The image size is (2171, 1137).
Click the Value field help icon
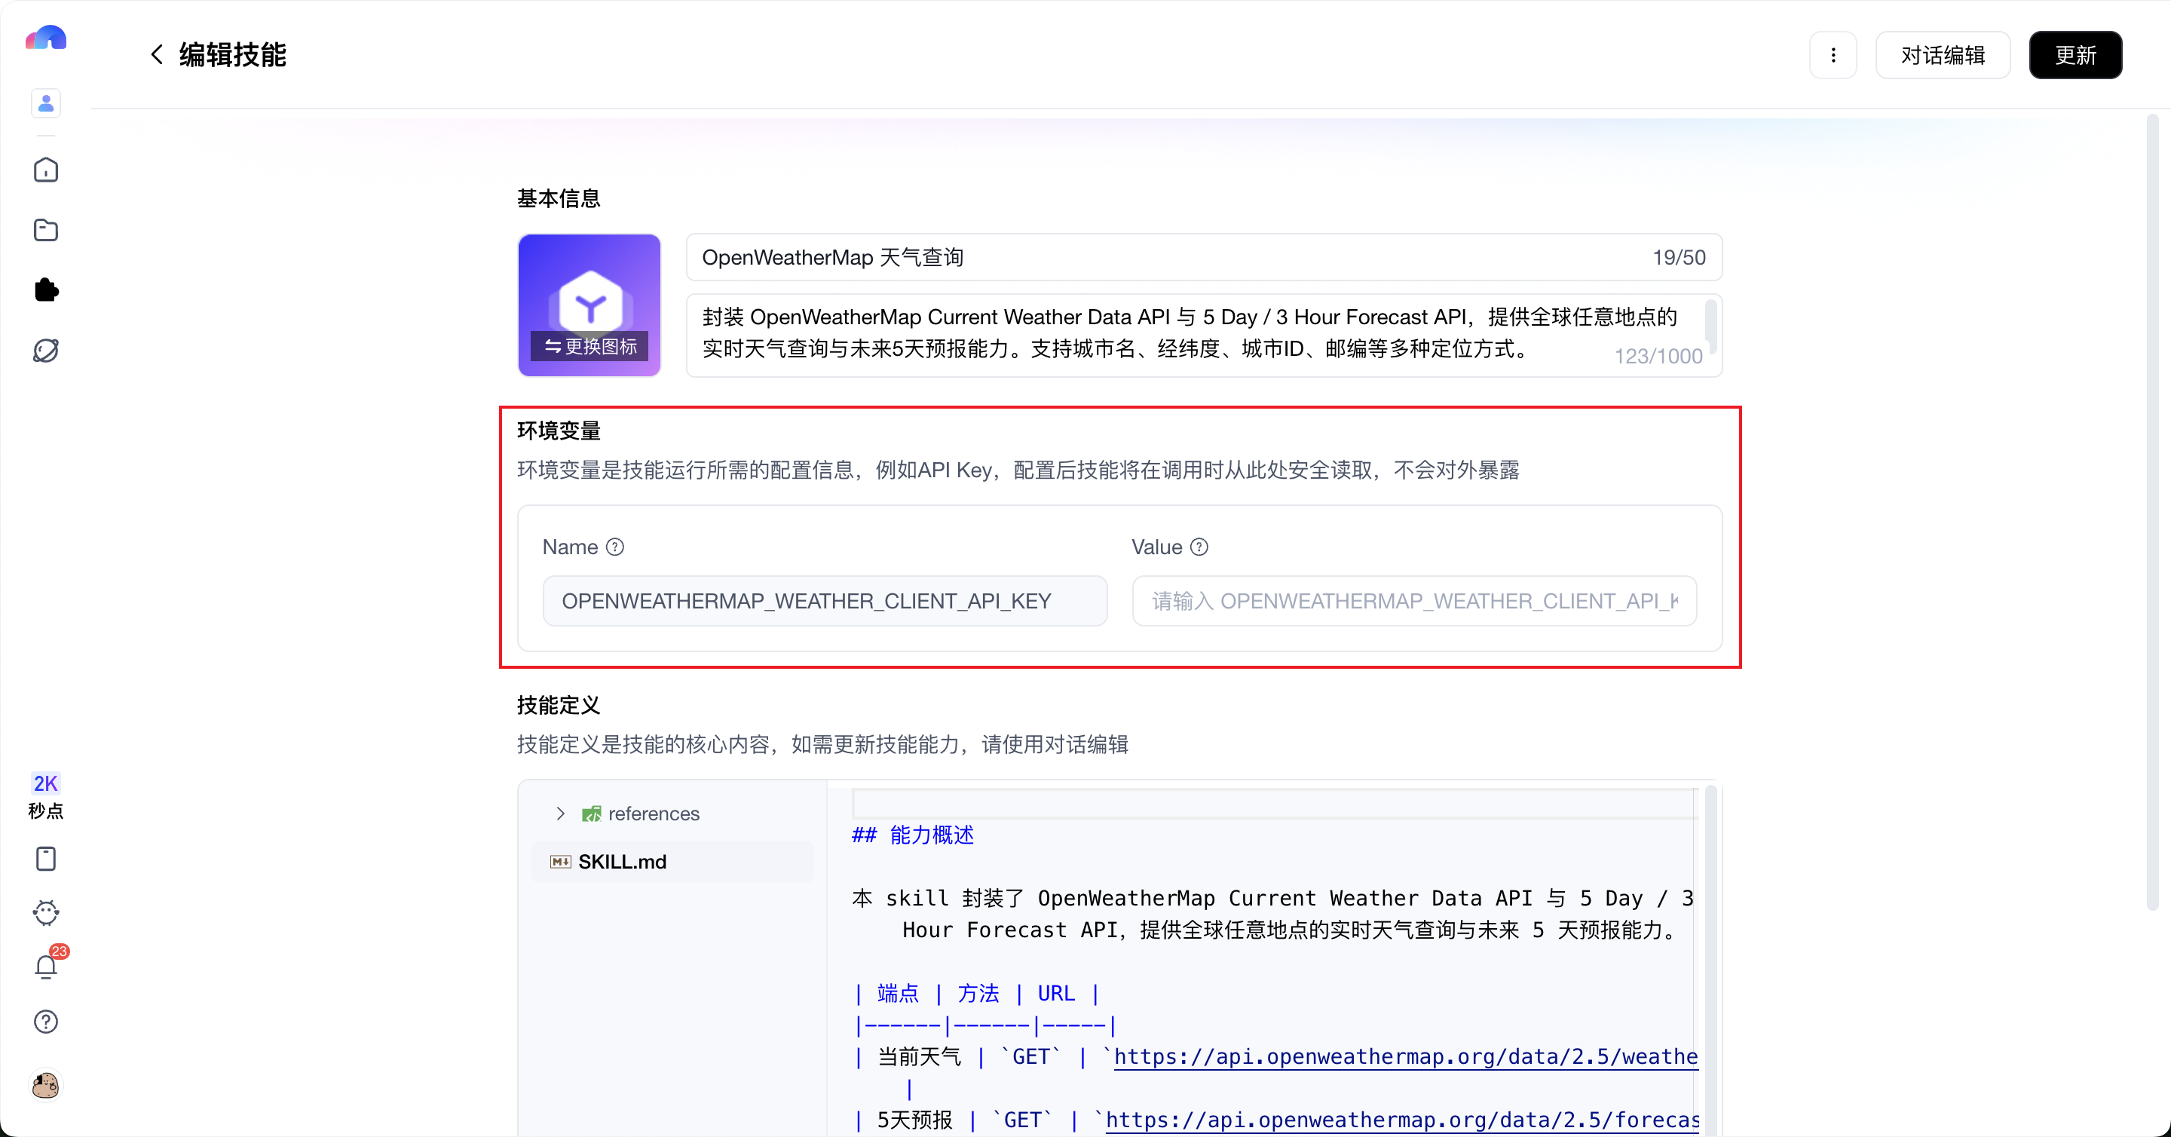[x=1199, y=547]
